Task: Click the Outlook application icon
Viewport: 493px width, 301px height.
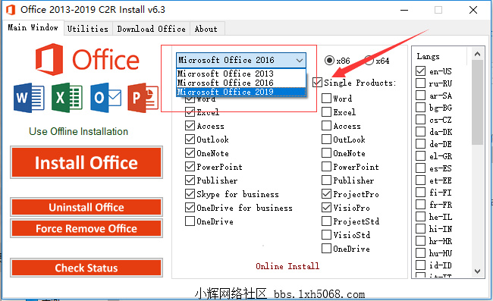Action: (105, 98)
